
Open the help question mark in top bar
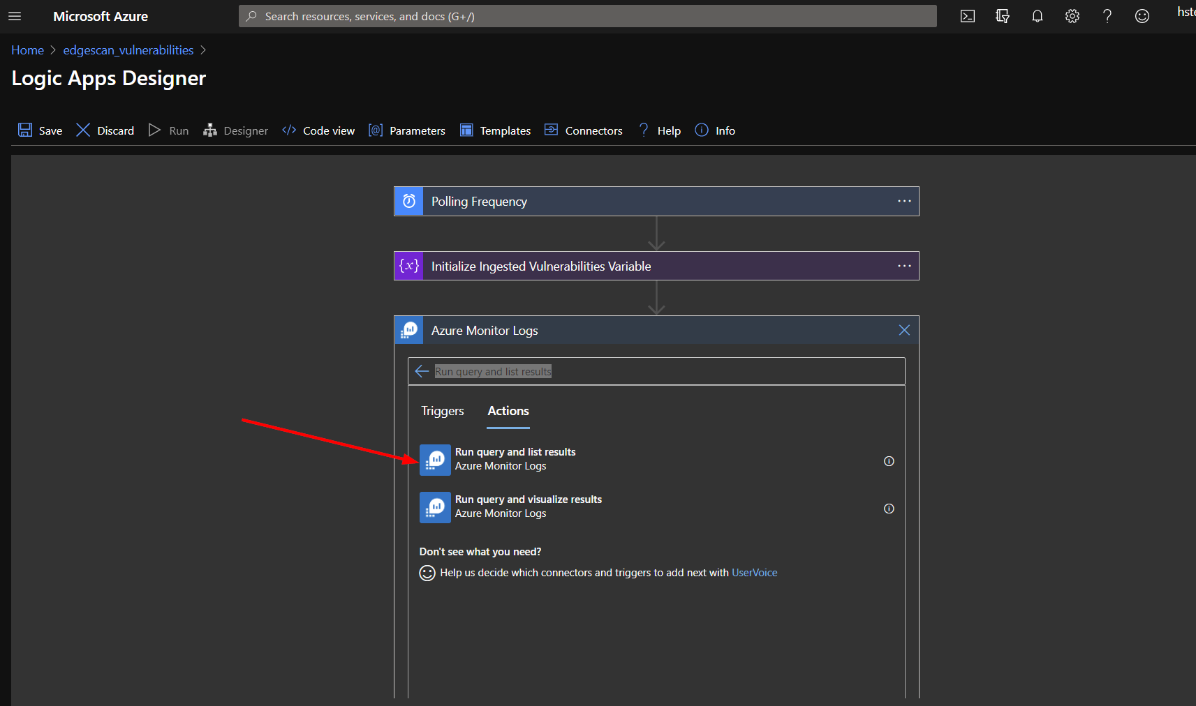coord(1107,16)
